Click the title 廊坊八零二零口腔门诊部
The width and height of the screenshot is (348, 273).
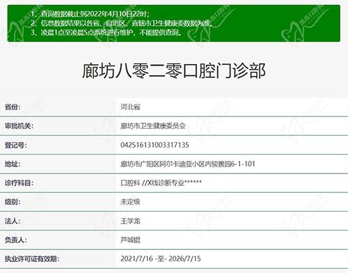174,71
